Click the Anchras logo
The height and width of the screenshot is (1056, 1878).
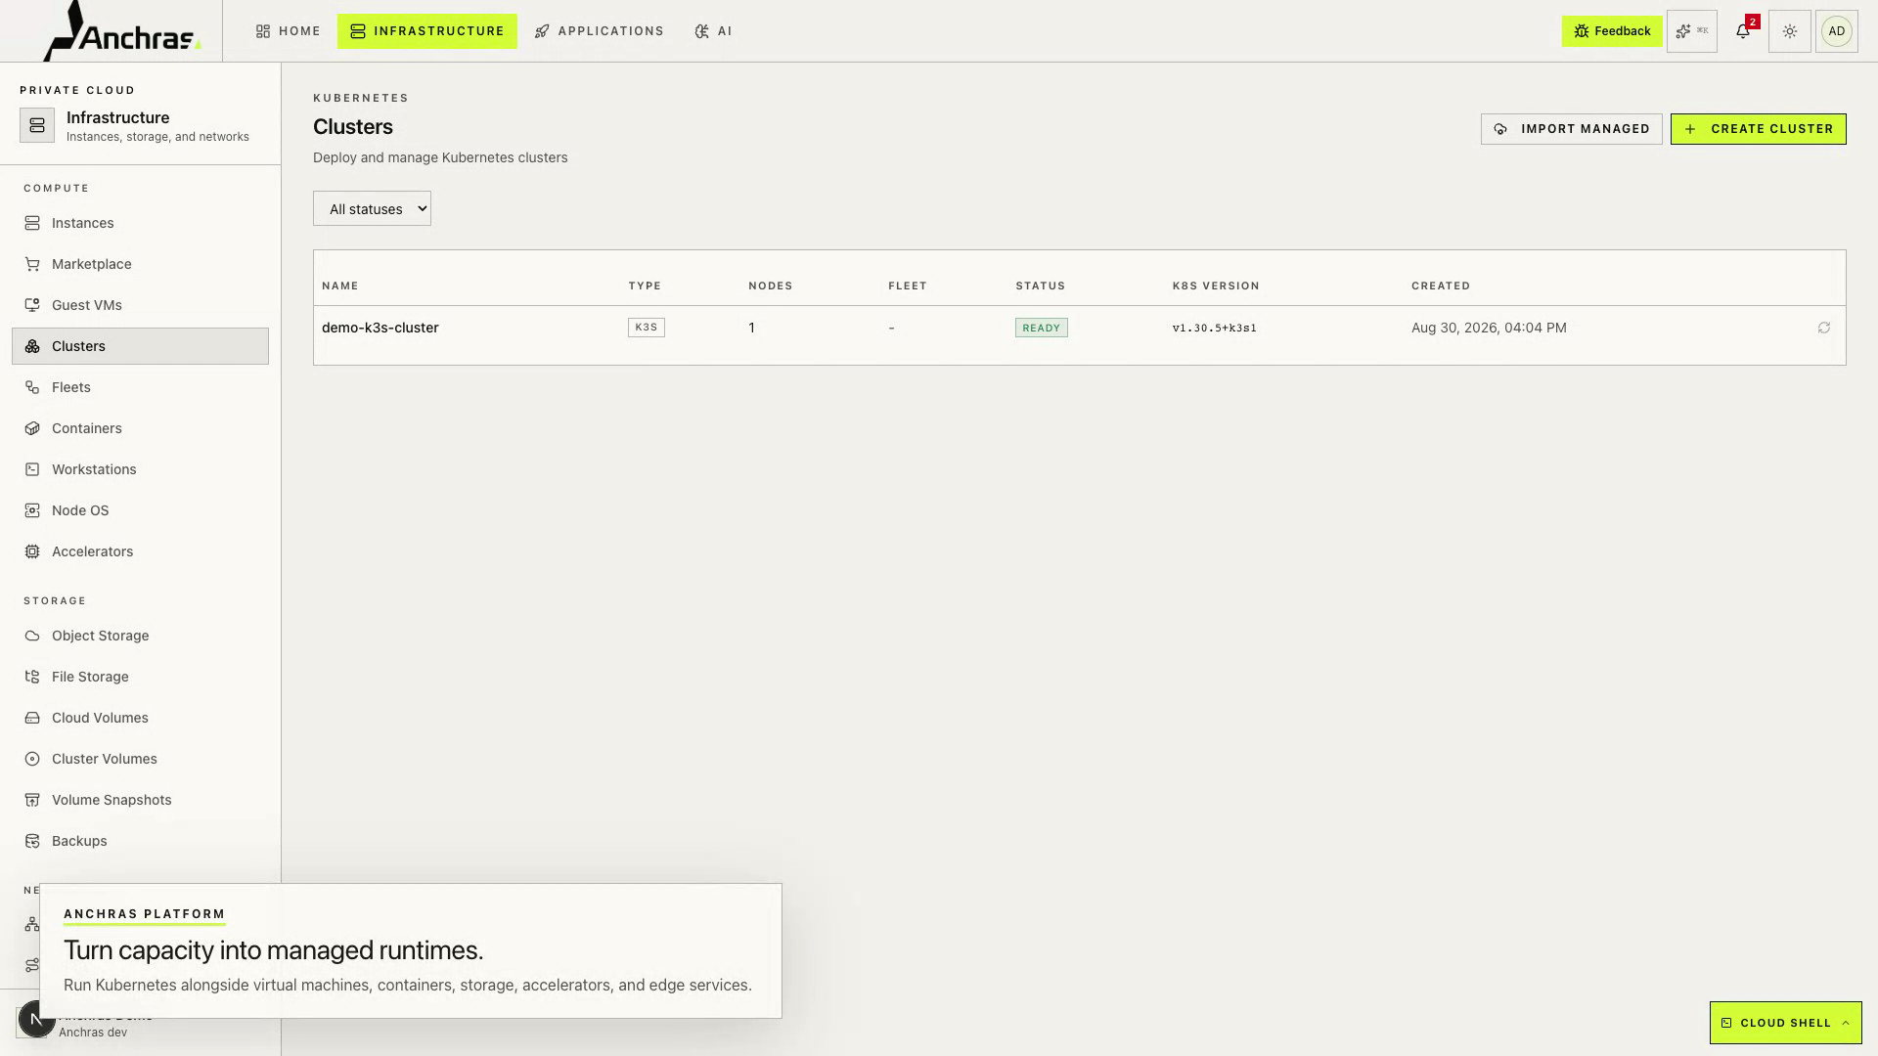pos(123,30)
